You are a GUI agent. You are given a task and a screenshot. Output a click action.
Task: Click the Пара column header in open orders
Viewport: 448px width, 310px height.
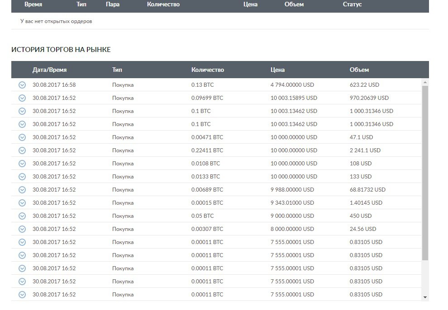pos(112,5)
